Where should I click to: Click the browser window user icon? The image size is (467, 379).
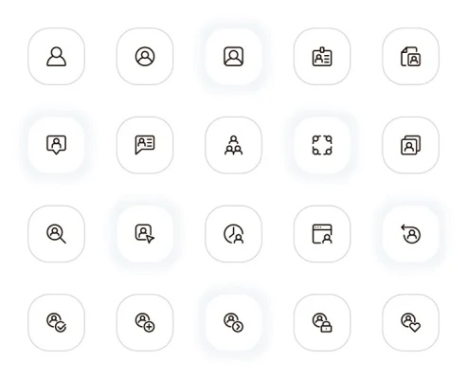pos(322,234)
